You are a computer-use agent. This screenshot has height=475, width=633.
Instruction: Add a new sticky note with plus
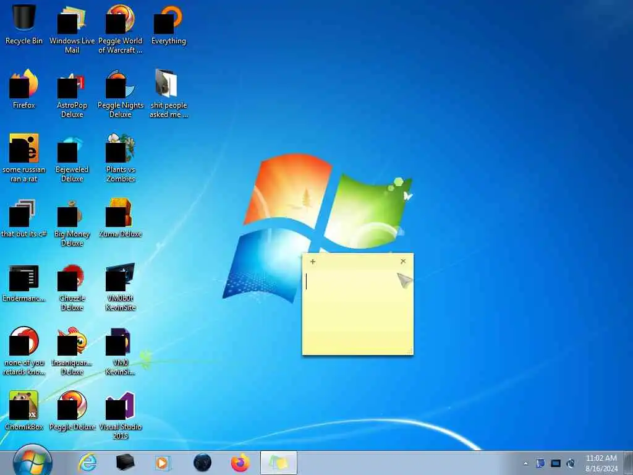(312, 262)
